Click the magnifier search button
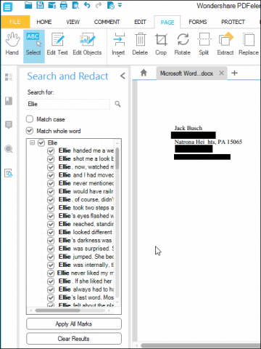The image size is (261, 349). 117,104
